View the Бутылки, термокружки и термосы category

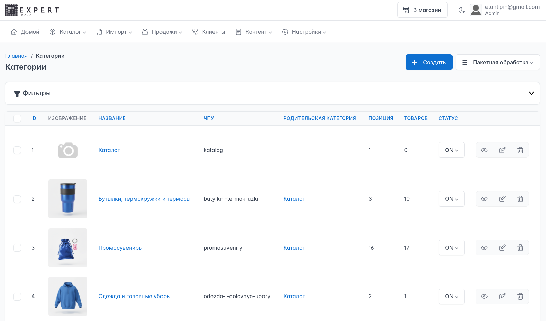[x=484, y=199]
